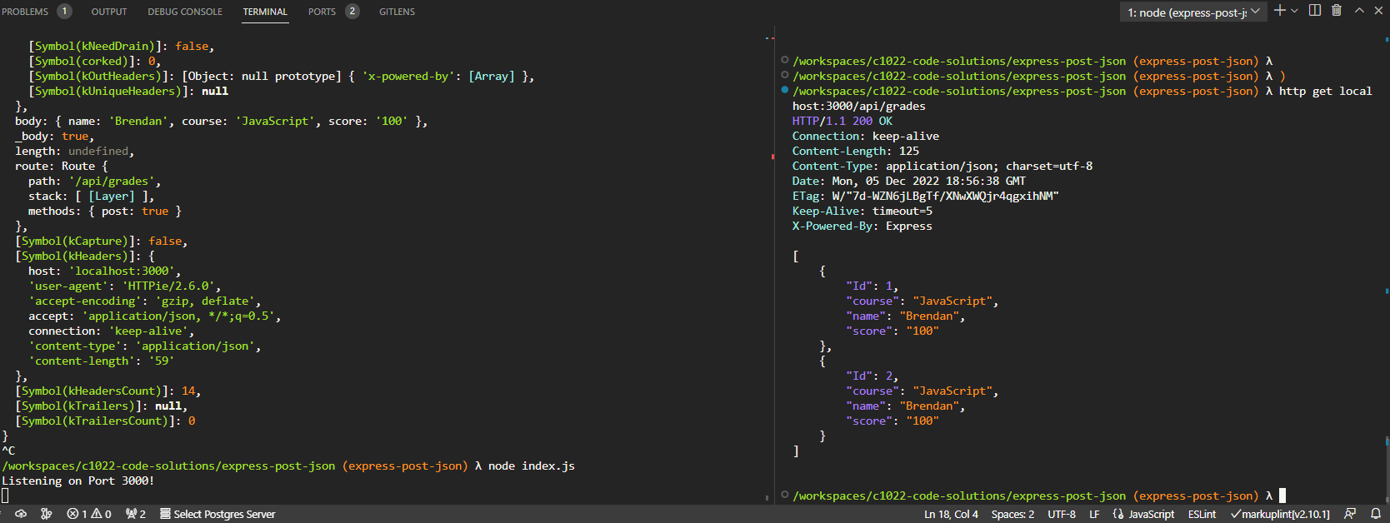Change file encoding UTF-8

[1062, 514]
